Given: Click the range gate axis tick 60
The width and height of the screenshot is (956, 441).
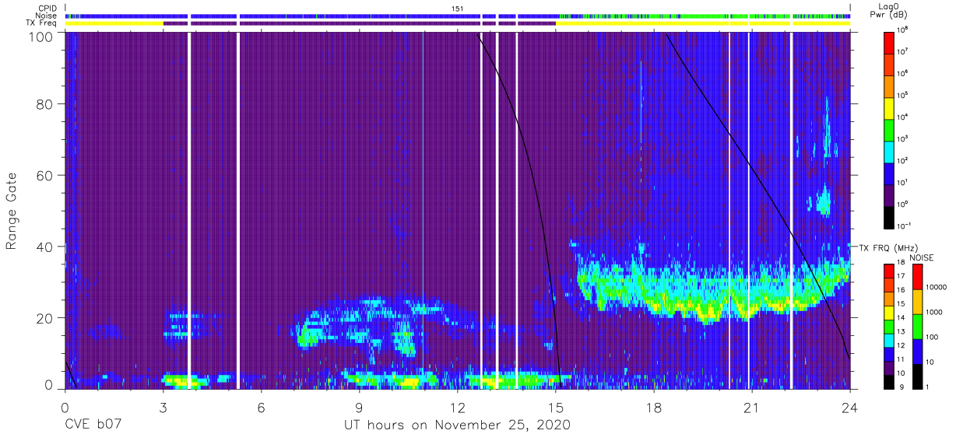Looking at the screenshot, I should tap(44, 175).
